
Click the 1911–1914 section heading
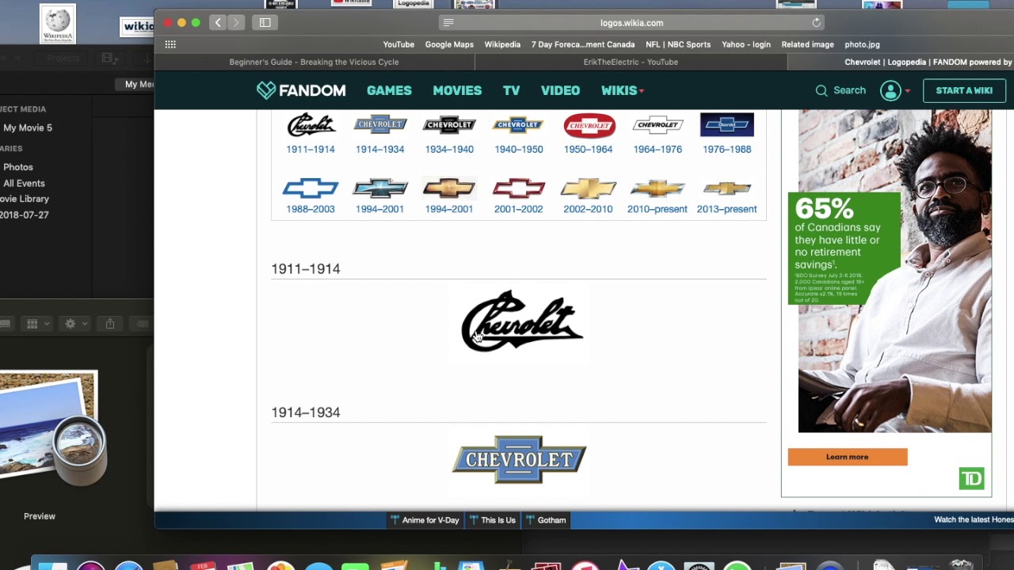306,268
